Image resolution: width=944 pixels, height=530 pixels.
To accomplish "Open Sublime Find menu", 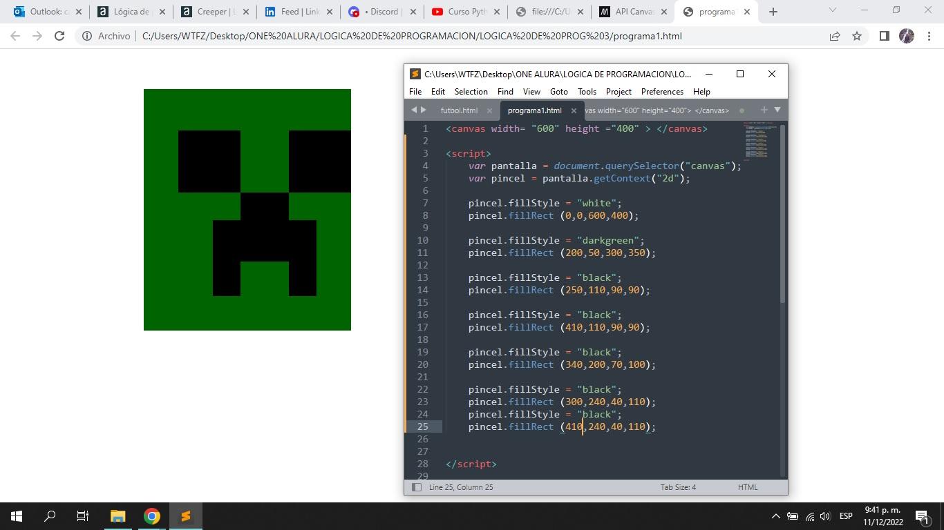I will 505,91.
